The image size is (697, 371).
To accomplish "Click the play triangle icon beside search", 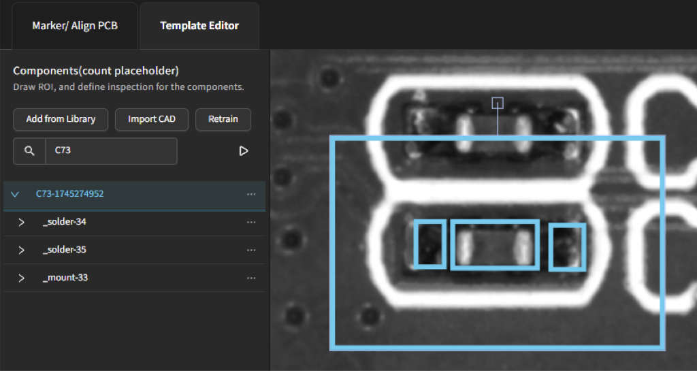I will (244, 151).
